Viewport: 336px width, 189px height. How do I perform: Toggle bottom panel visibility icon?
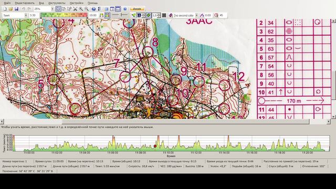click(118, 9)
